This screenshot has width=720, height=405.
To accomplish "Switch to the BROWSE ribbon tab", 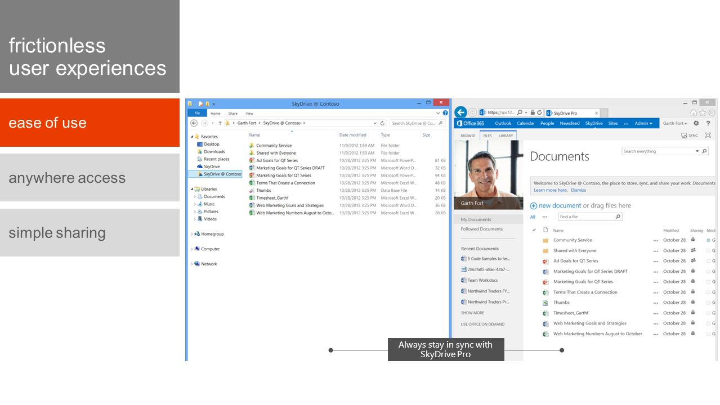I will click(x=468, y=136).
